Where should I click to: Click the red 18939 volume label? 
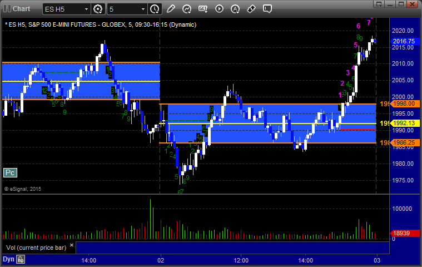coord(404,233)
